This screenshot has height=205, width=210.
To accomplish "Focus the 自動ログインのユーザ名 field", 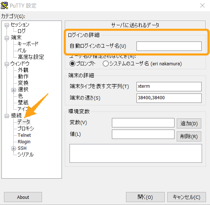I will [169, 46].
